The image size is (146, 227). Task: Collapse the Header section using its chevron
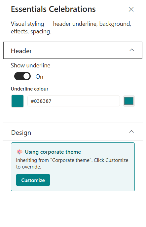[132, 50]
